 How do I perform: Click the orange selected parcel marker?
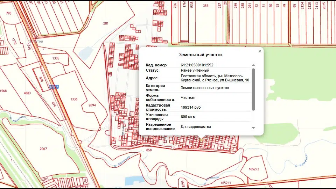click(201, 140)
